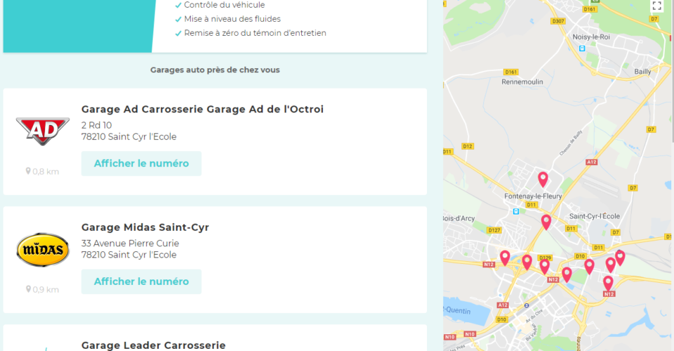Click the Midas garage logo
The width and height of the screenshot is (674, 351).
(43, 250)
